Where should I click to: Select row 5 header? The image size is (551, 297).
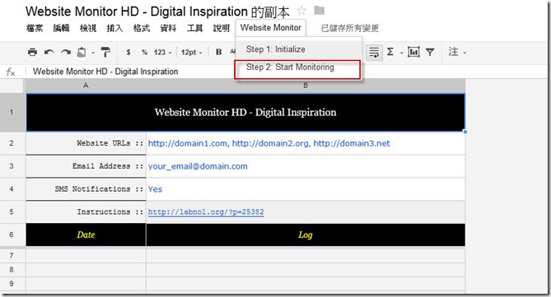(12, 211)
